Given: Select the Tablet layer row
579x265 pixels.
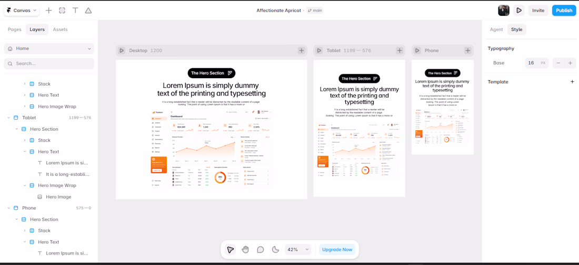Looking at the screenshot, I should pos(49,118).
